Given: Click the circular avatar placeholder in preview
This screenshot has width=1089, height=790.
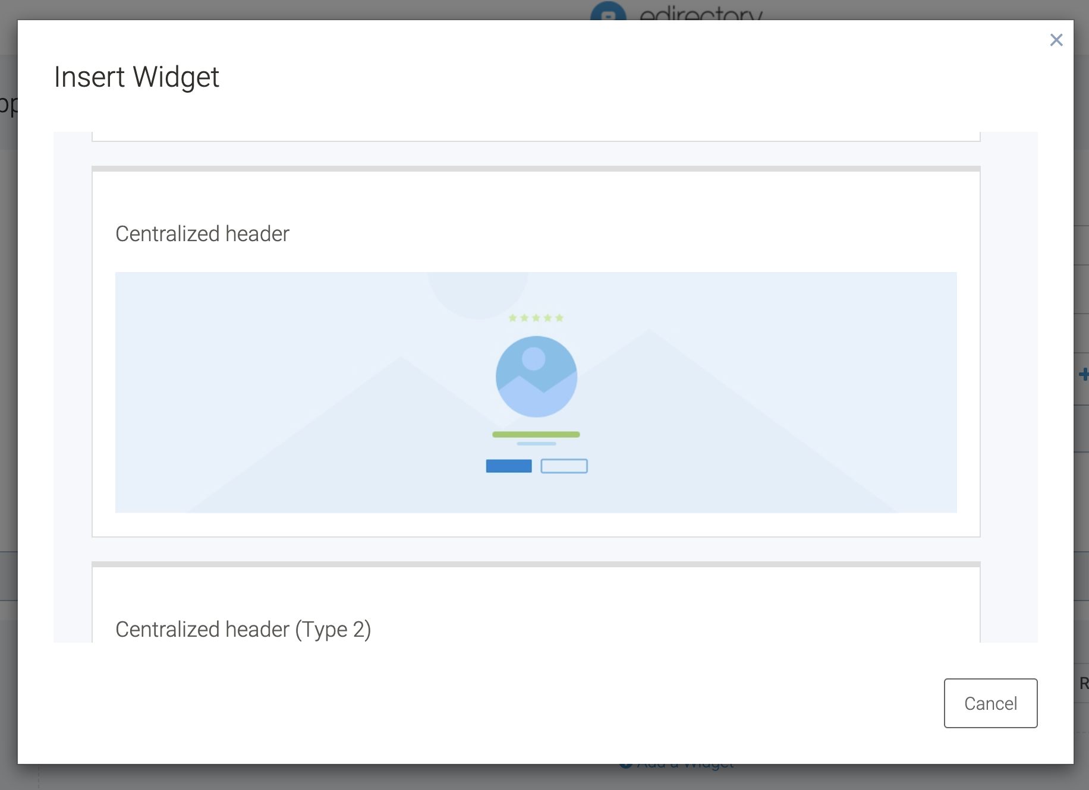Looking at the screenshot, I should [x=536, y=377].
